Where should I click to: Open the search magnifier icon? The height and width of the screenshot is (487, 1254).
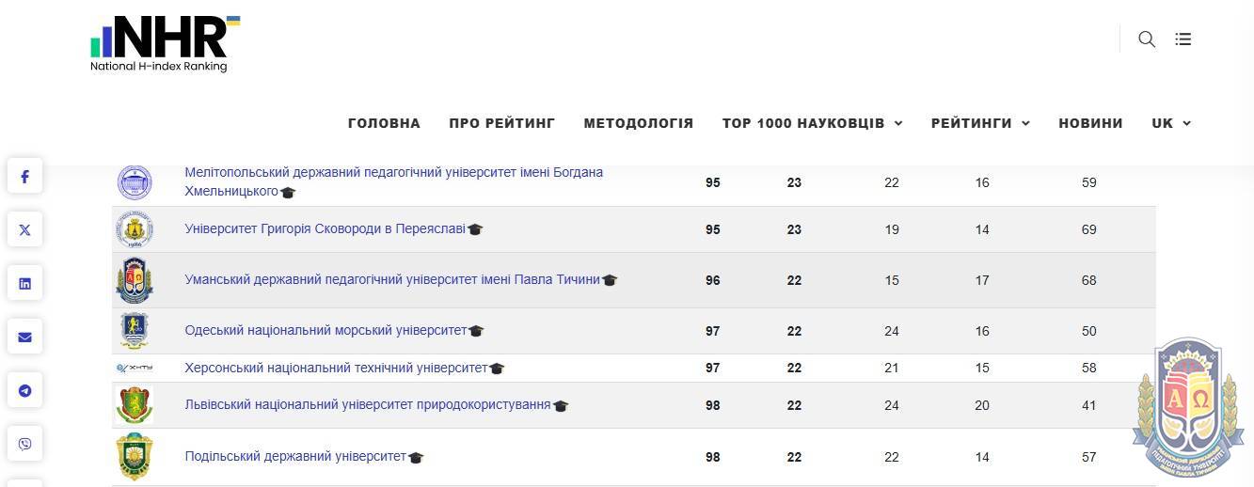(1146, 39)
